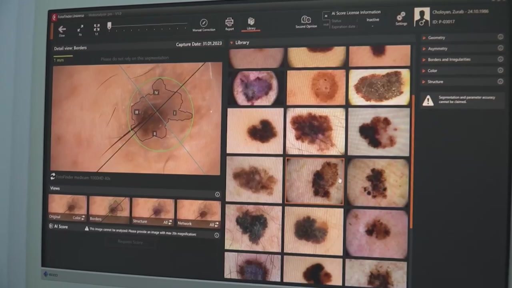The width and height of the screenshot is (512, 288).
Task: Expand the Borders and Irregularities section
Action: coord(449,59)
